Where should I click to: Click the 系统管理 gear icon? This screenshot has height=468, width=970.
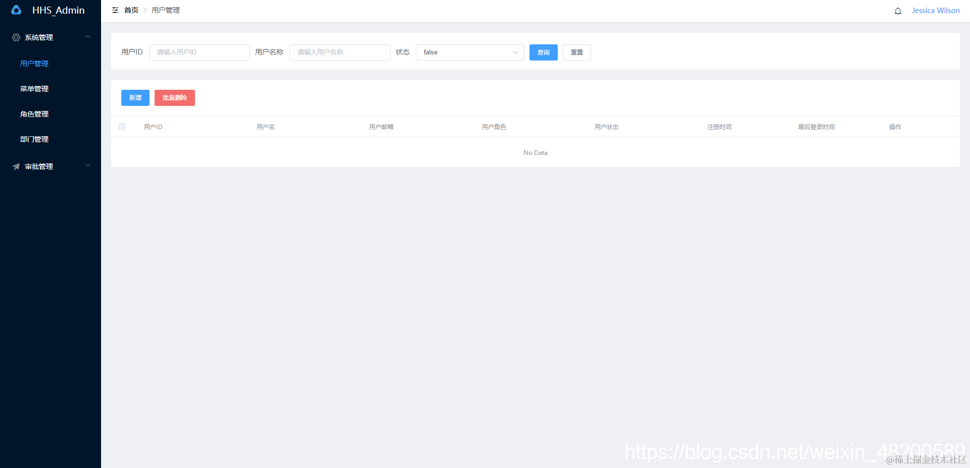(x=16, y=37)
